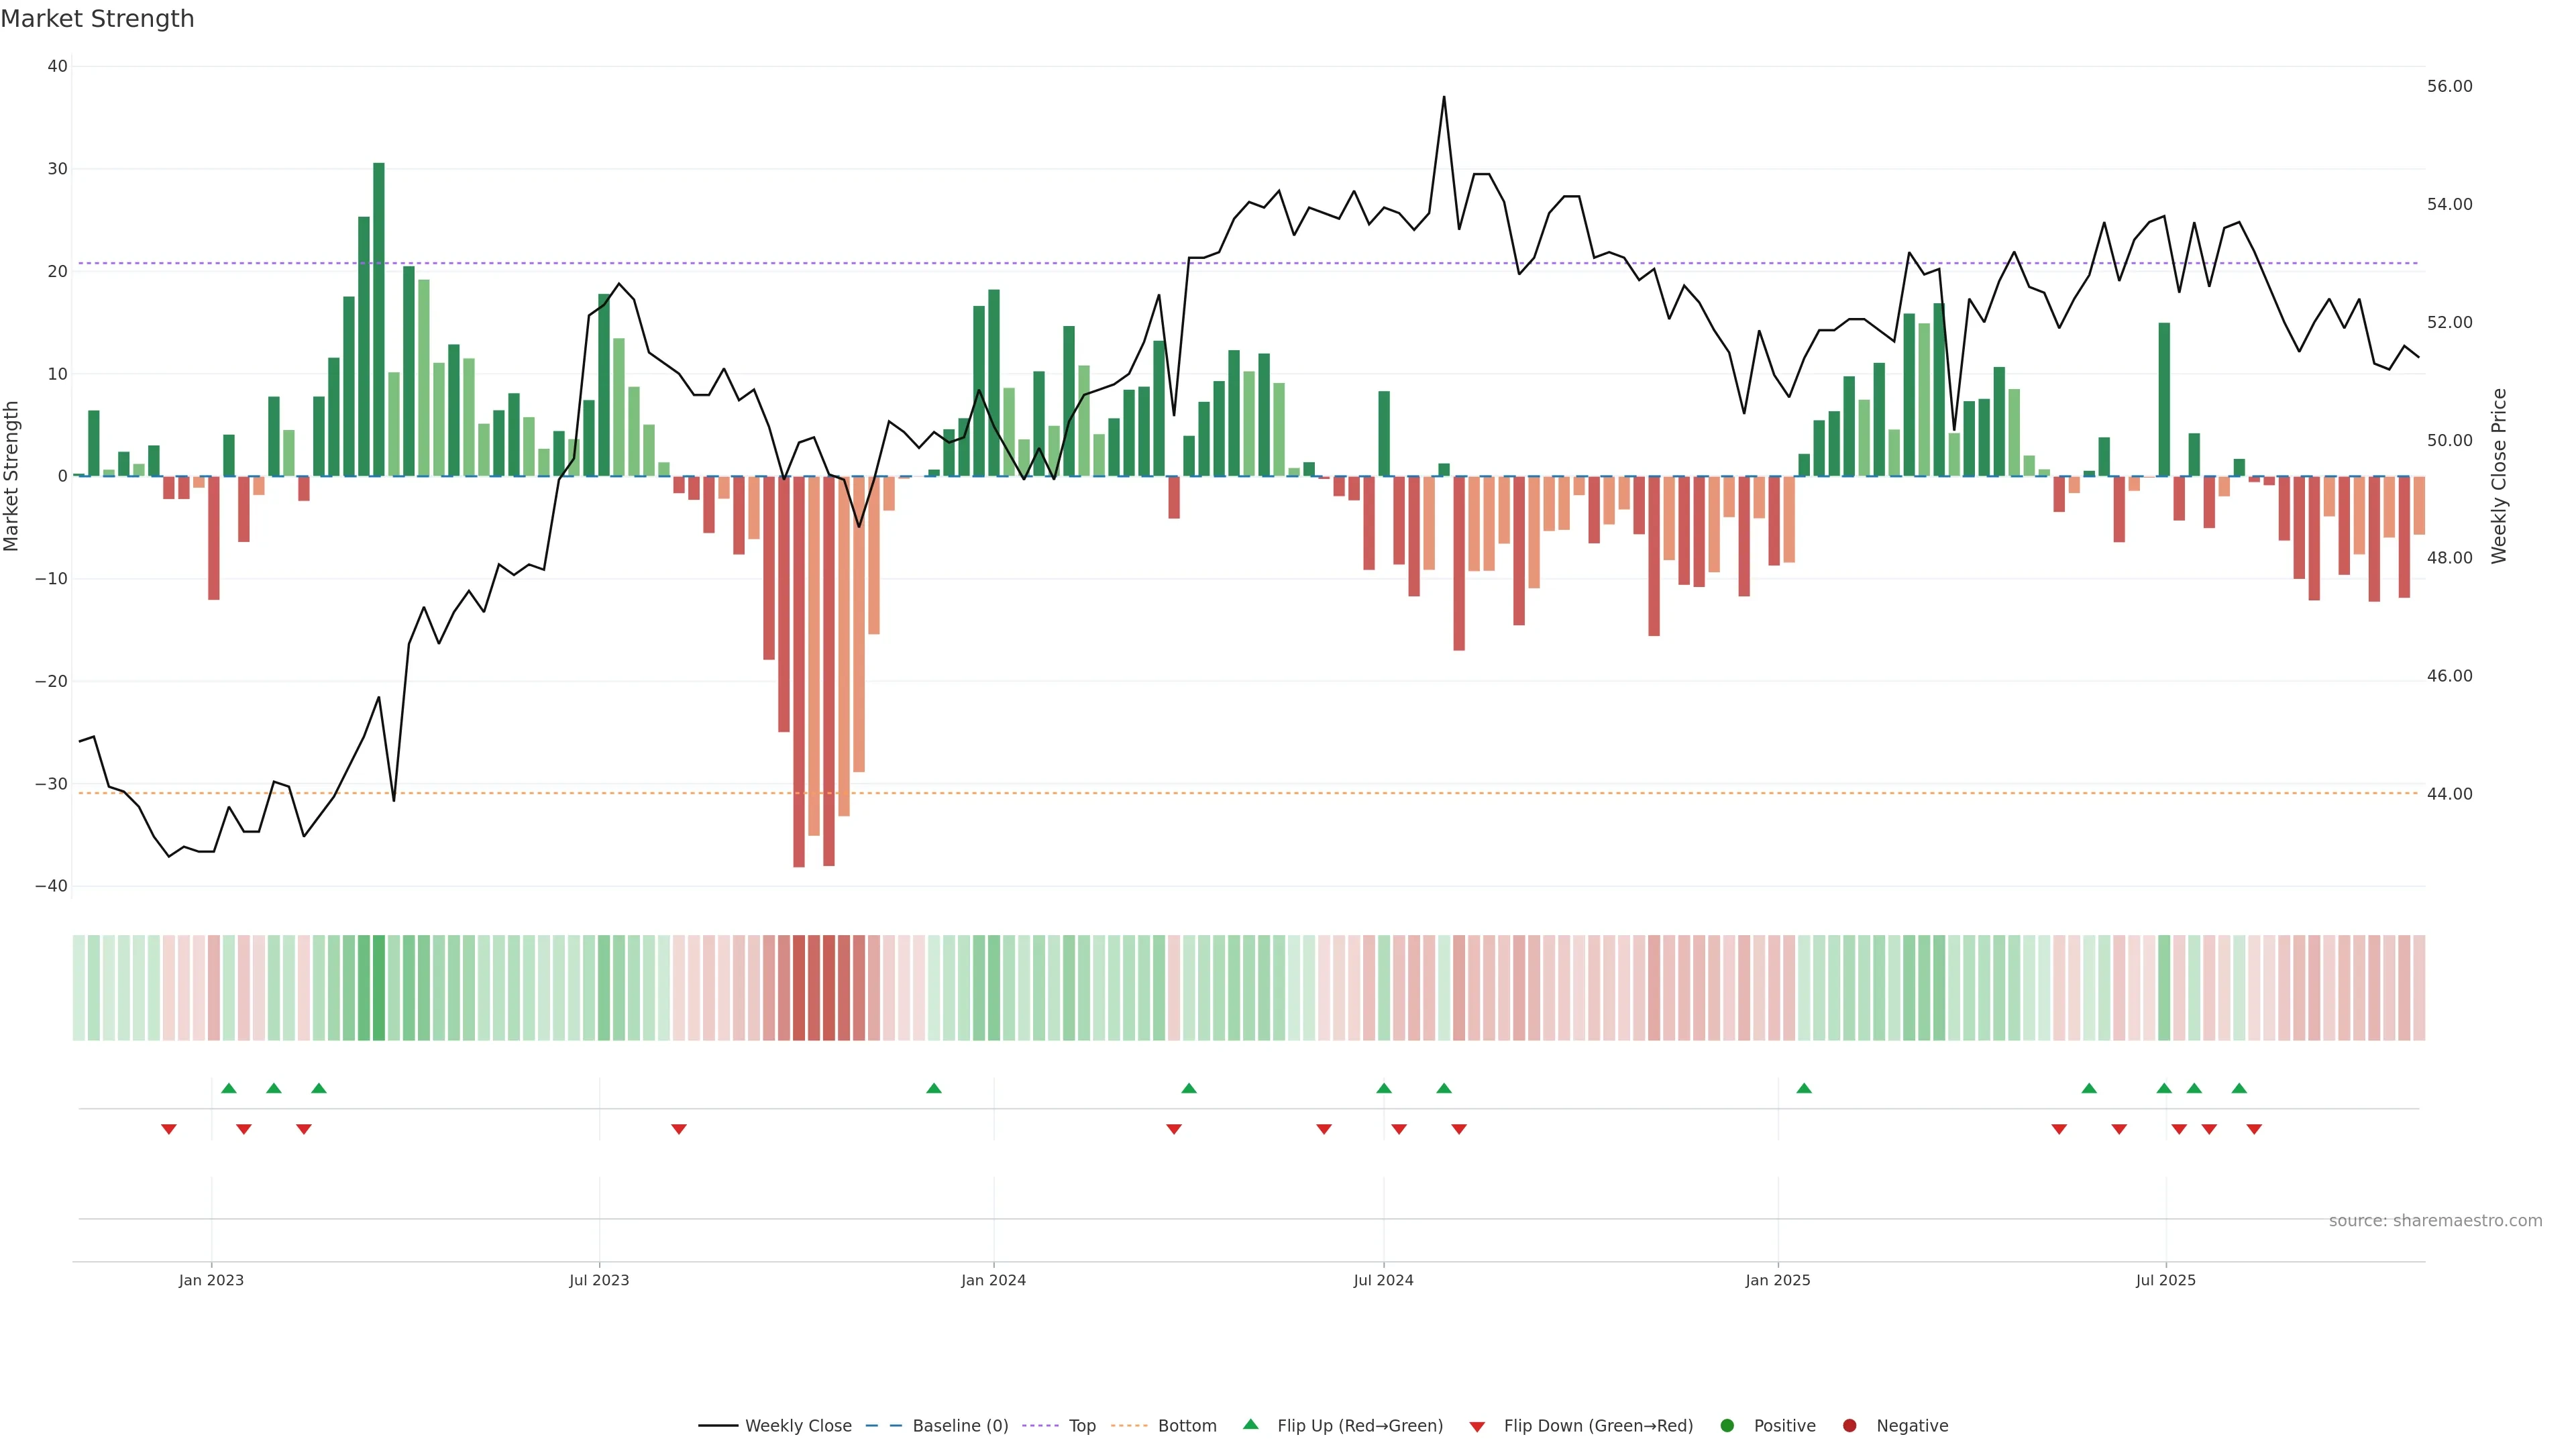The height and width of the screenshot is (1449, 2576).
Task: Click the flip-up triangle just before Jan 2024
Action: [934, 1088]
